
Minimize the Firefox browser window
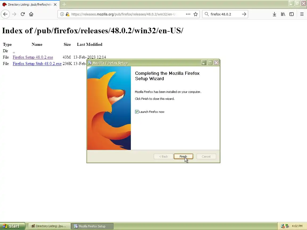291,3
